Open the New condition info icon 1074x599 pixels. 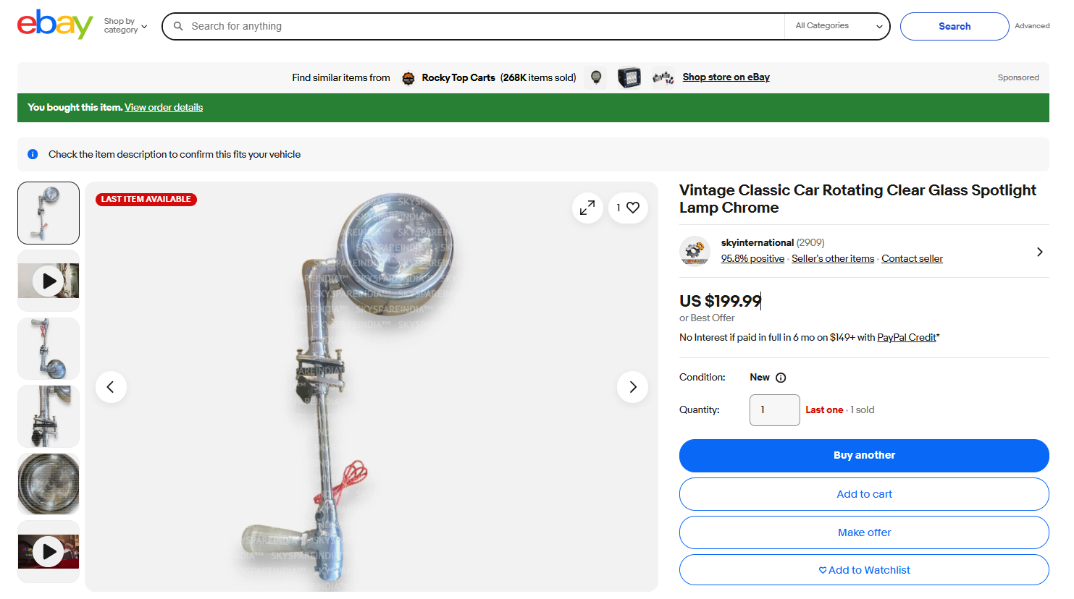[x=781, y=378]
